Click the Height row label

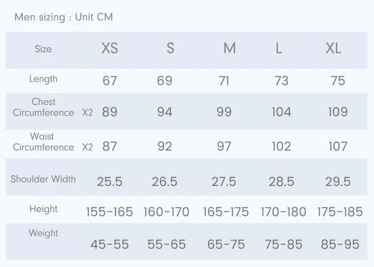click(43, 209)
